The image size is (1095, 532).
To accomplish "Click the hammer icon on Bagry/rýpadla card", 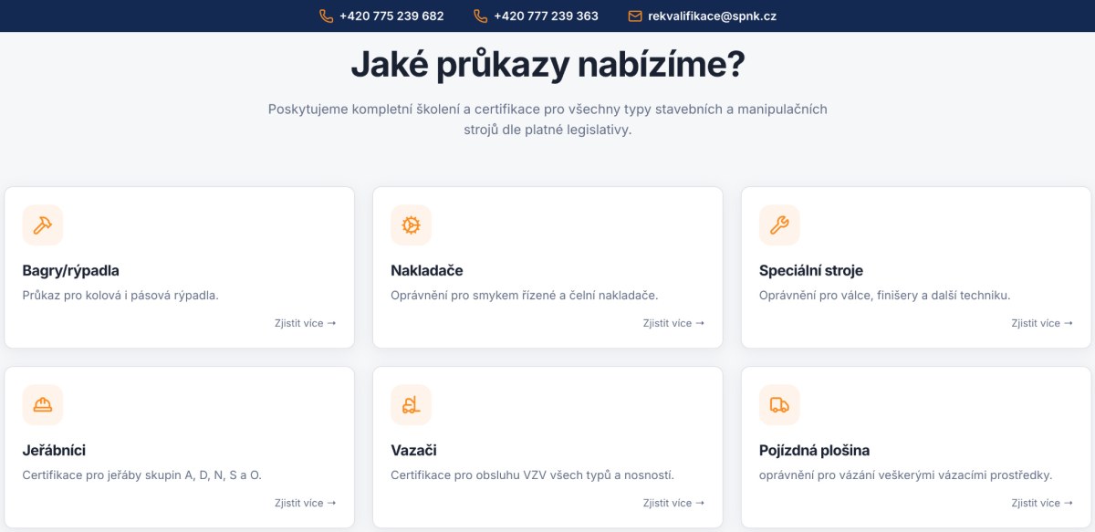I will tap(42, 225).
